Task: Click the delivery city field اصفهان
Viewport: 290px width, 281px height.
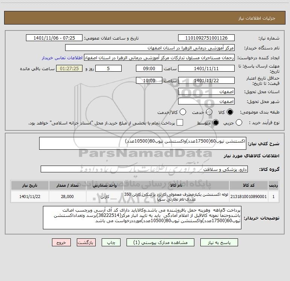Action: [206, 101]
